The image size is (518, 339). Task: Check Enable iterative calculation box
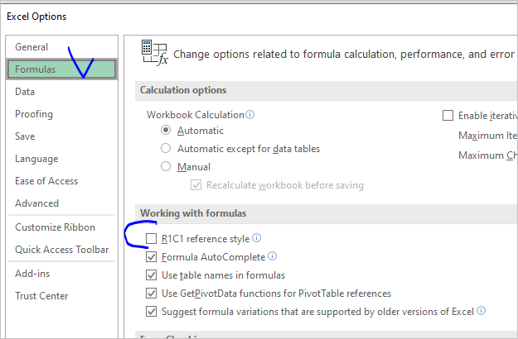[x=448, y=116]
